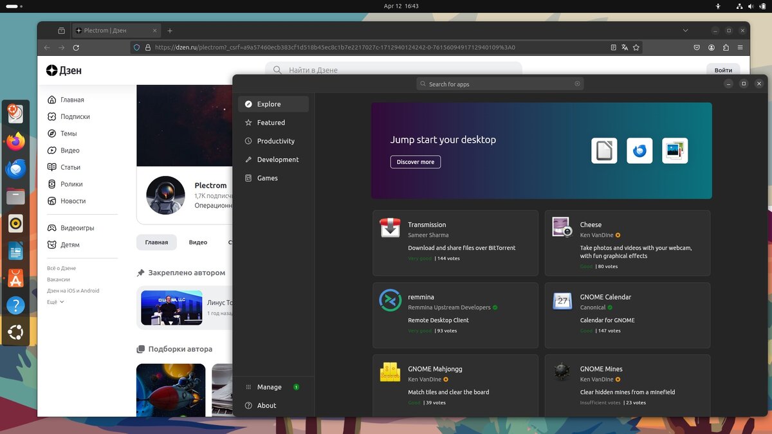772x434 pixels.
Task: Toggle Firefox reader view icon
Action: click(x=613, y=48)
